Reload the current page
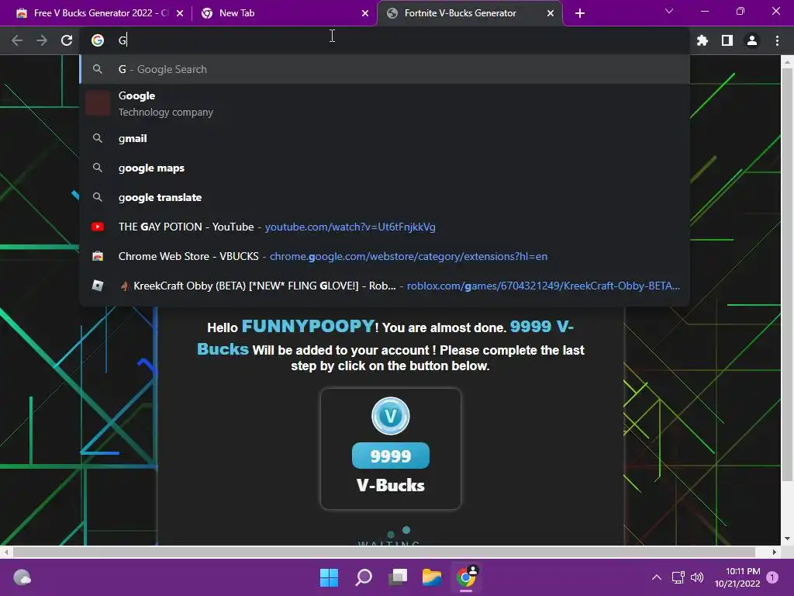This screenshot has width=794, height=596. [67, 40]
